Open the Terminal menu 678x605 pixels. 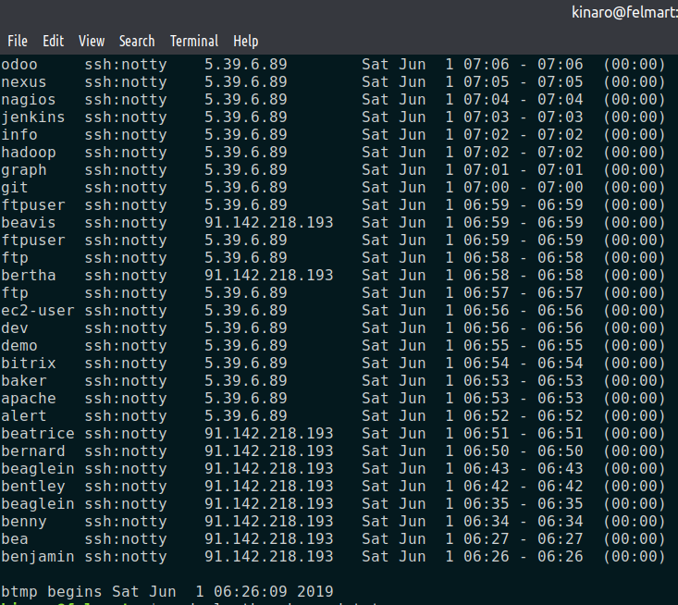pyautogui.click(x=194, y=41)
